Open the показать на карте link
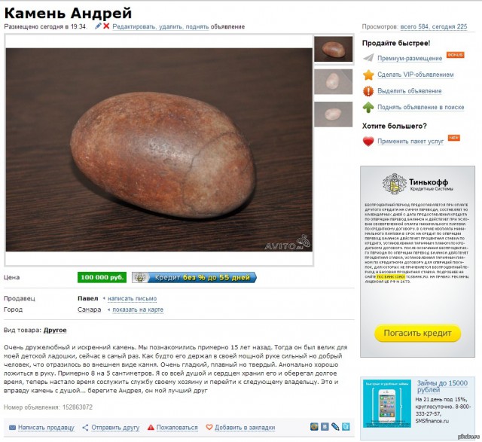 tap(138, 309)
